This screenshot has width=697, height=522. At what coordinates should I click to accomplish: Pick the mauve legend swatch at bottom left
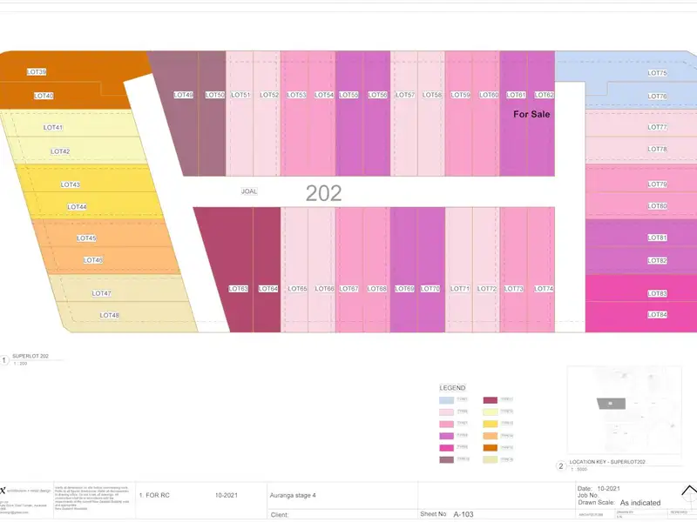445,459
